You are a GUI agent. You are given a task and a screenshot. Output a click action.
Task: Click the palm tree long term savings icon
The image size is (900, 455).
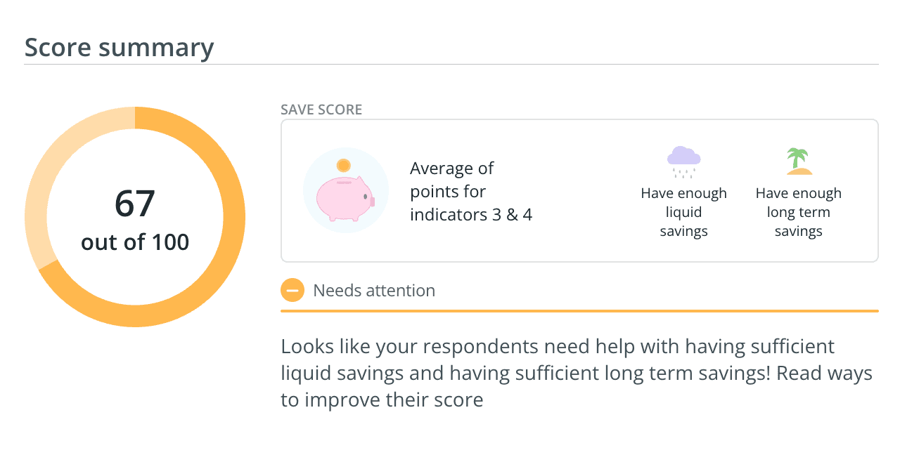click(799, 161)
